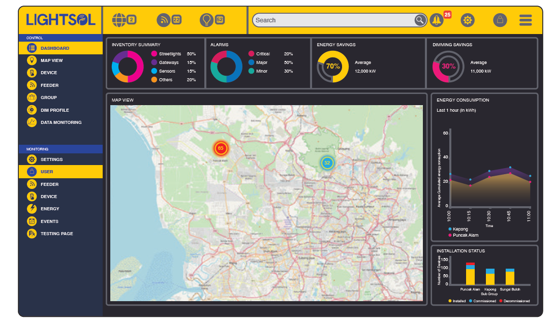The width and height of the screenshot is (554, 323).
Task: Go to Data Monitoring page
Action: [x=60, y=122]
